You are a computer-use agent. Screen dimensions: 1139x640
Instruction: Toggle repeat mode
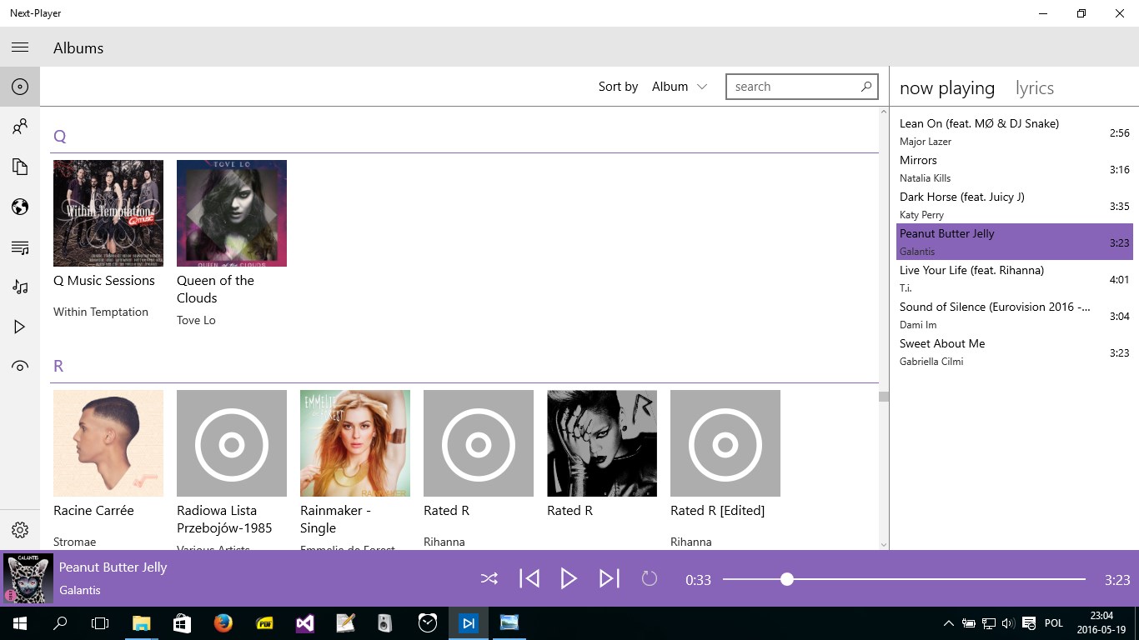coord(650,578)
